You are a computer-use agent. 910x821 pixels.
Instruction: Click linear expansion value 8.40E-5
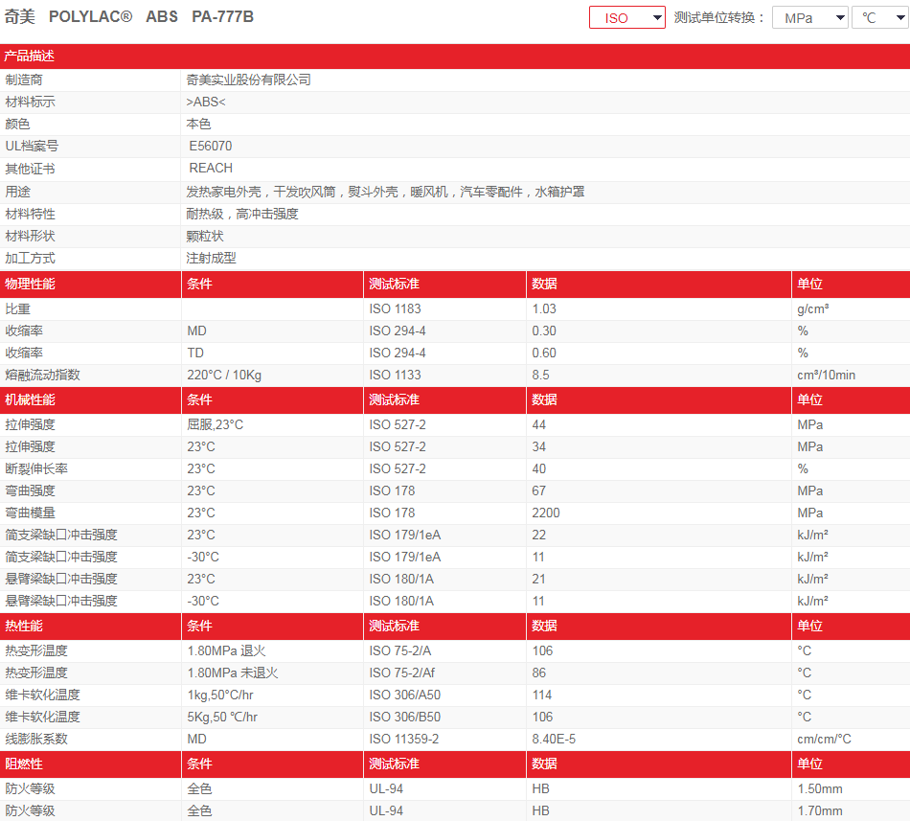554,740
